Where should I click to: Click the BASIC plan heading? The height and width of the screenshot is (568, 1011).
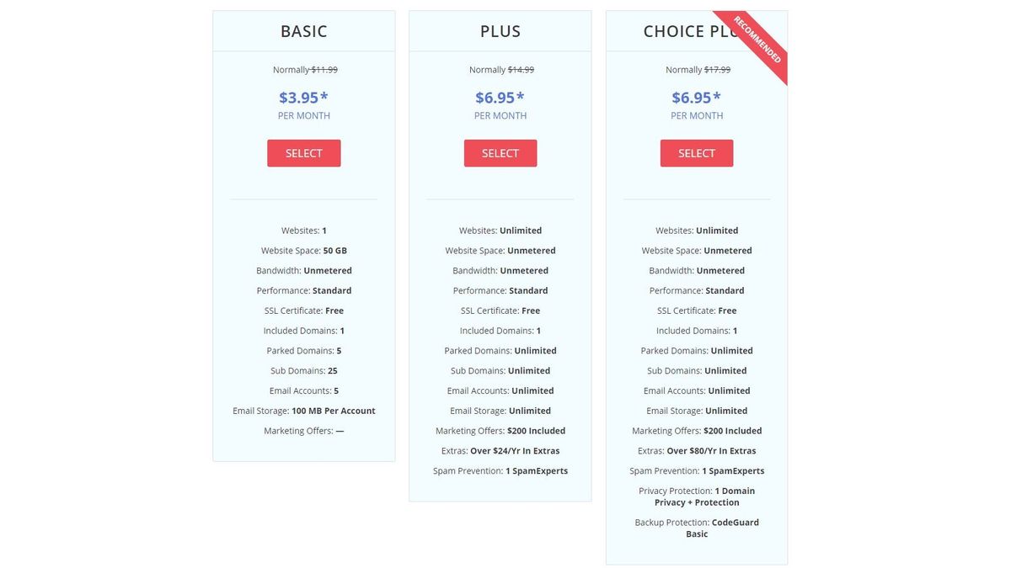point(303,32)
